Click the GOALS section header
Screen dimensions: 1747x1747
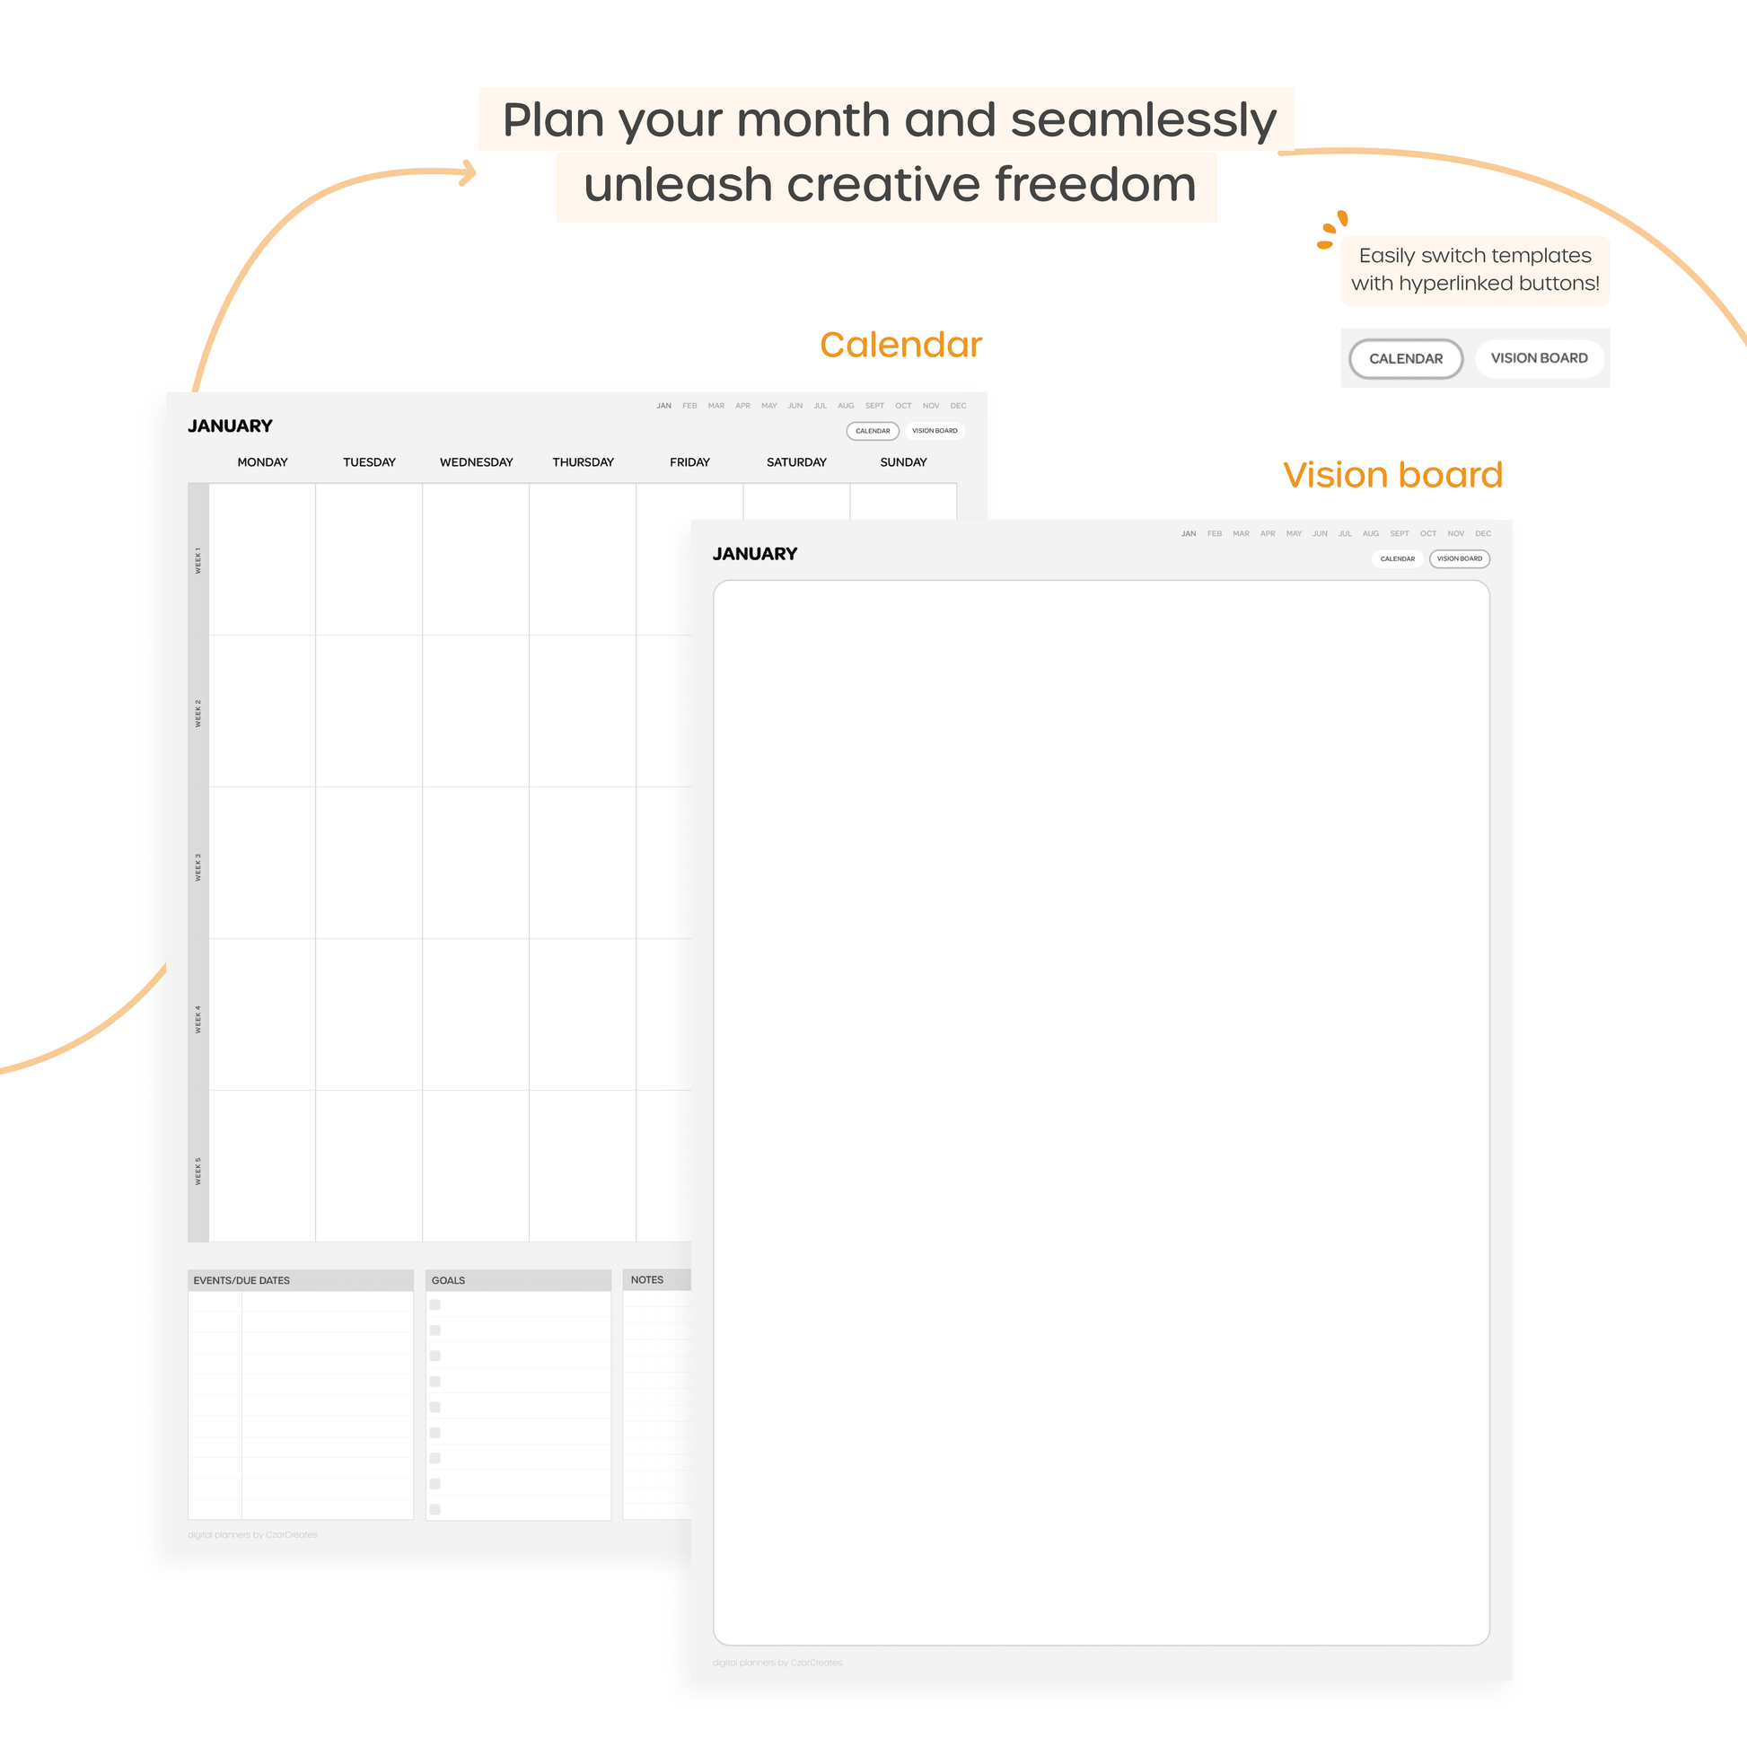pos(518,1280)
